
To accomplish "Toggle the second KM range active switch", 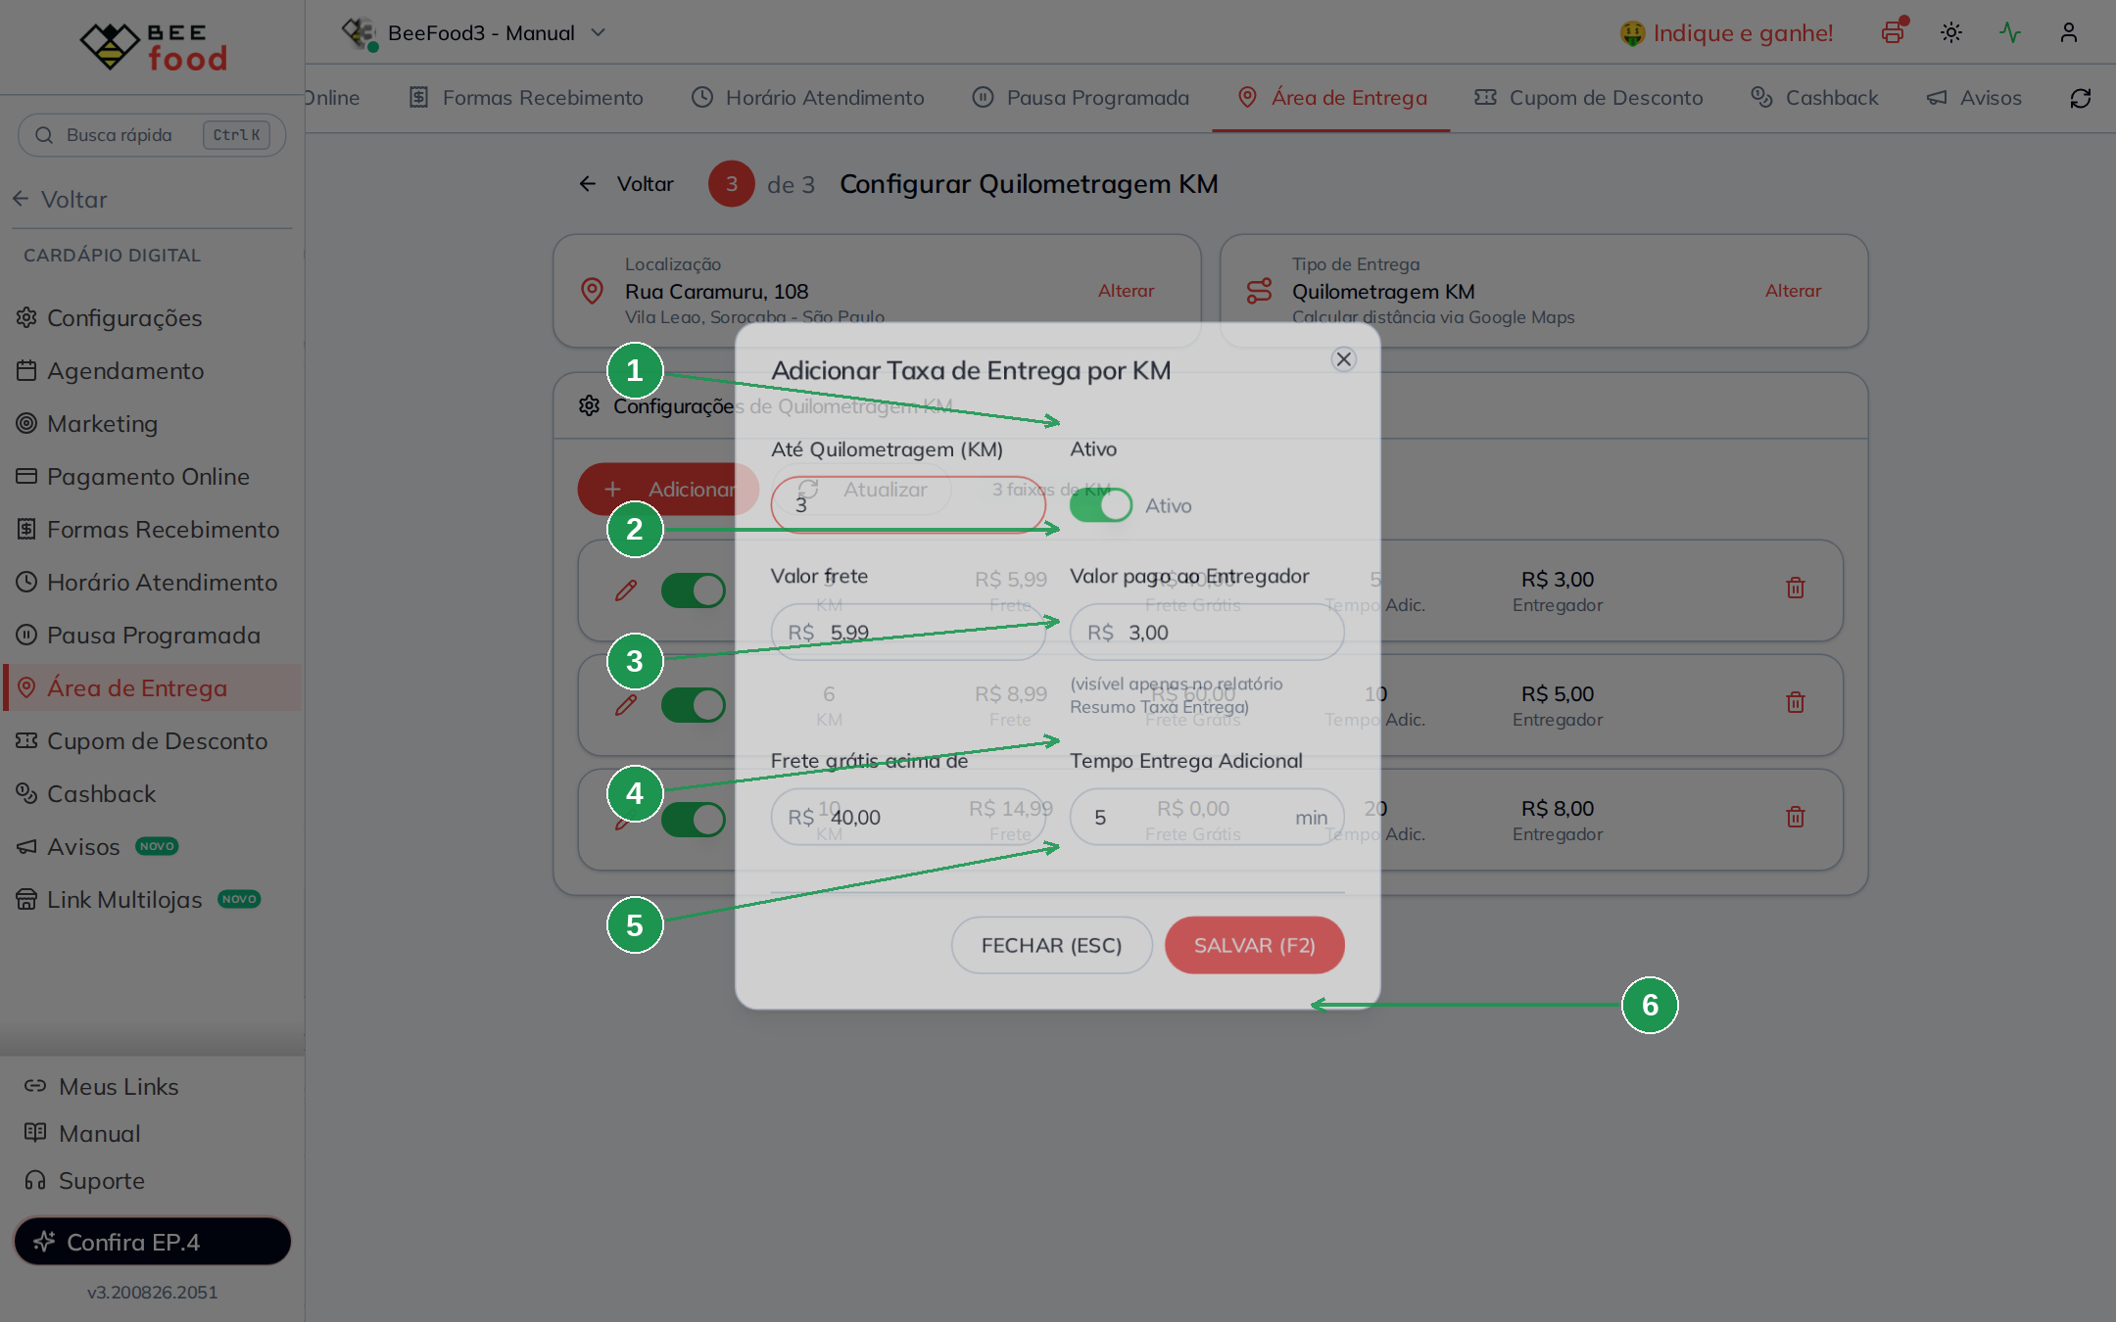I will coord(694,705).
